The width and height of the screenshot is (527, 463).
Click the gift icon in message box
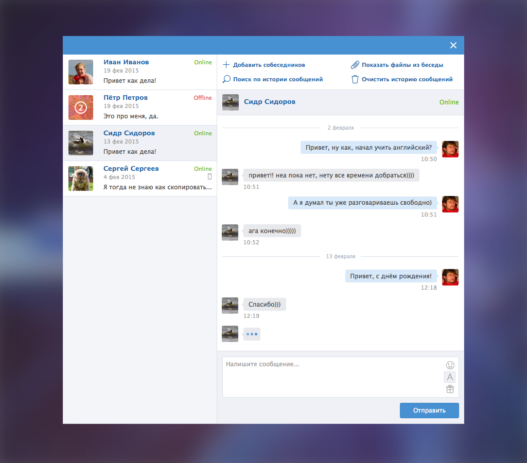pyautogui.click(x=450, y=389)
